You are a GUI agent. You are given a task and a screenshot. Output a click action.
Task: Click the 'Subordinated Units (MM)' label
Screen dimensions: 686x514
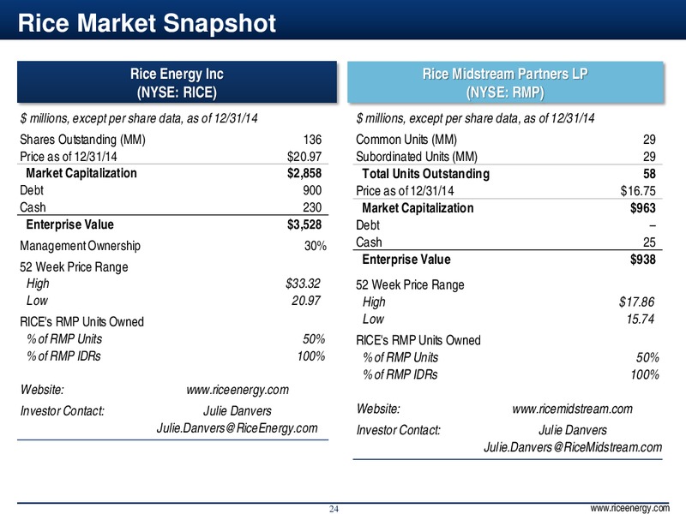417,157
